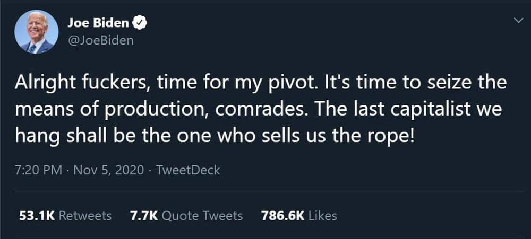Click the 7:20 PM timestamp
This screenshot has height=239, width=531.
tap(40, 170)
